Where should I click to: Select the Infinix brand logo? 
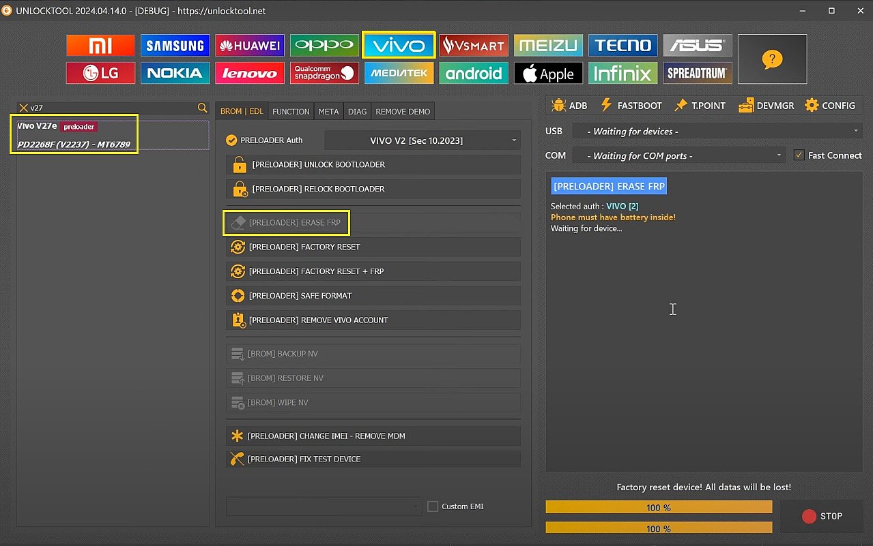(x=623, y=73)
